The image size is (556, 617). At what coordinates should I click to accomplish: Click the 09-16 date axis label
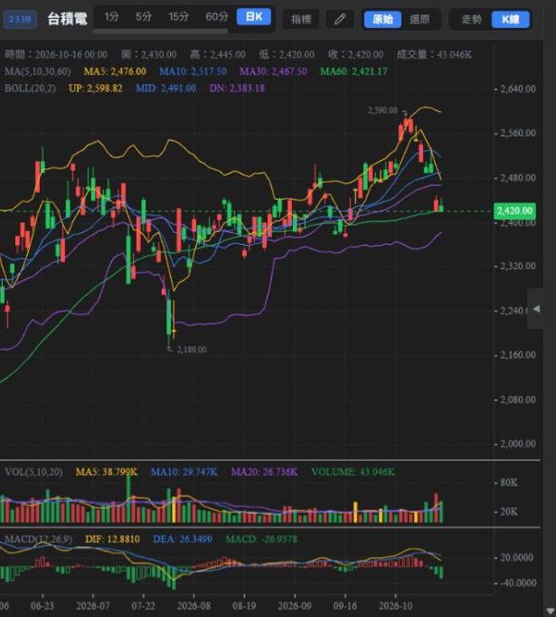(345, 605)
